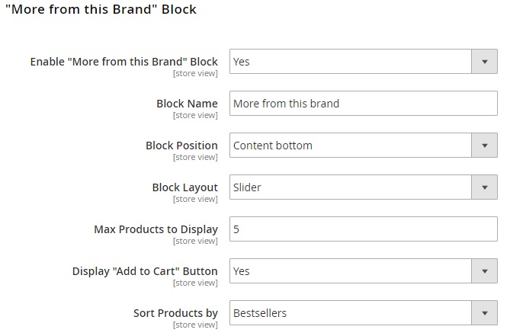Open the dropdown showing "Slider"

tap(351, 187)
